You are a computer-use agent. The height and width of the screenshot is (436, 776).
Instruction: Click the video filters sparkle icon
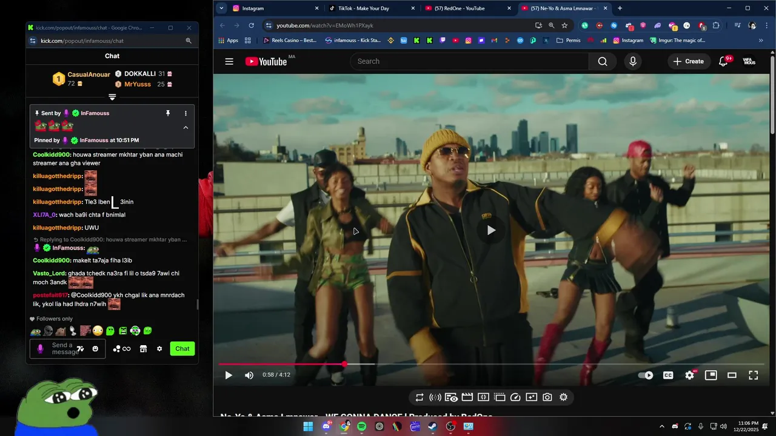tap(531, 397)
